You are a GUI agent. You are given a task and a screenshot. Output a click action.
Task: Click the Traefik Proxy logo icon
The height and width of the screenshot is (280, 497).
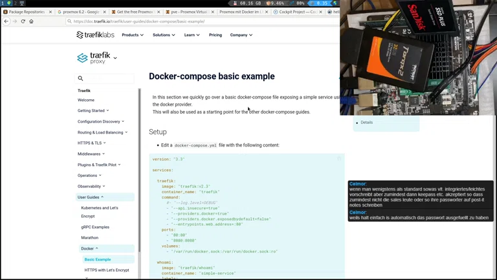click(x=82, y=58)
